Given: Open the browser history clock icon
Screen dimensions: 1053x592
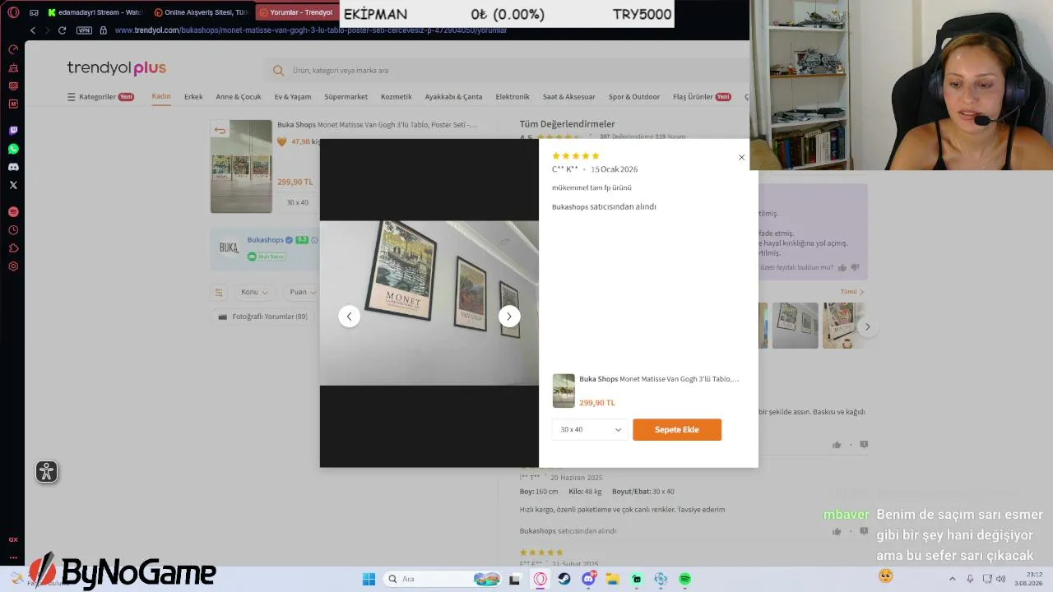Looking at the screenshot, I should point(13,230).
